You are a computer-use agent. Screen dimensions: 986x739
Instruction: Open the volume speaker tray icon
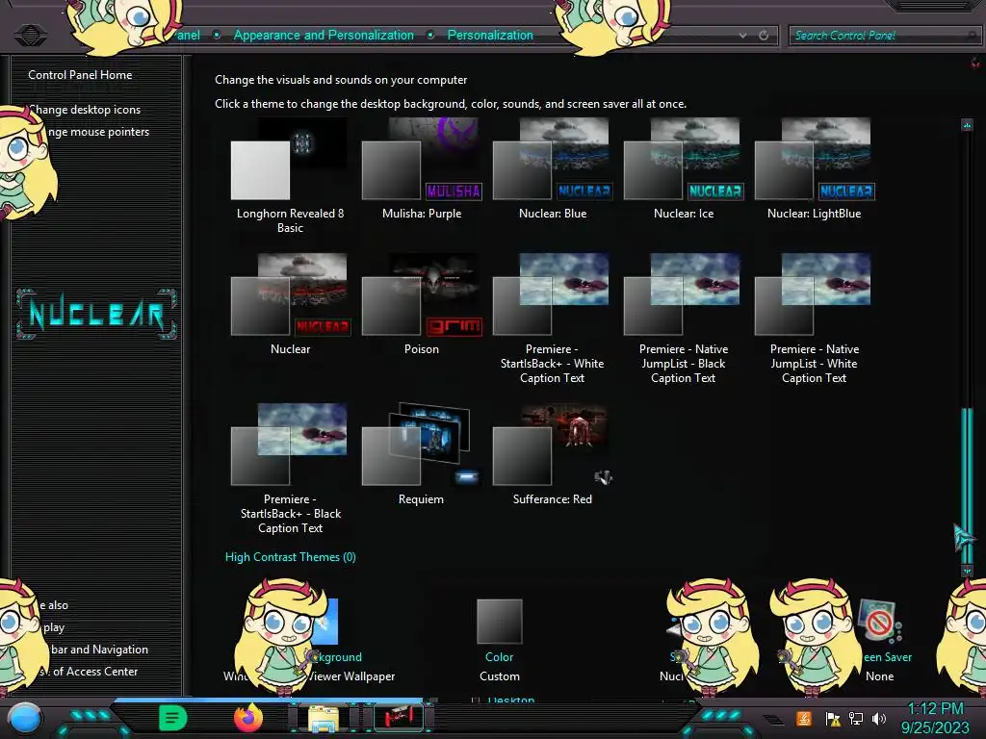[879, 718]
